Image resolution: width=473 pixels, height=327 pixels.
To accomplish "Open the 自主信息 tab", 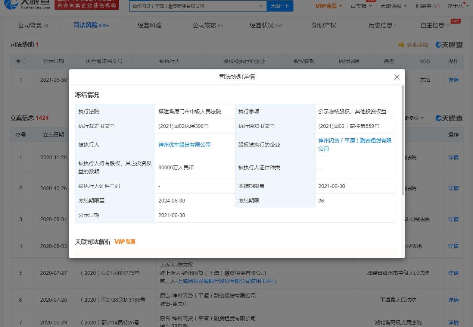I will point(435,25).
